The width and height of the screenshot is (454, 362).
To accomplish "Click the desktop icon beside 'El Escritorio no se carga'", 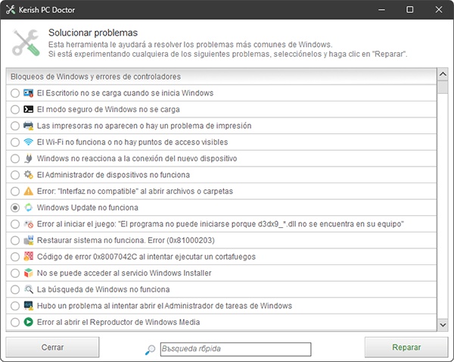I will pos(29,93).
